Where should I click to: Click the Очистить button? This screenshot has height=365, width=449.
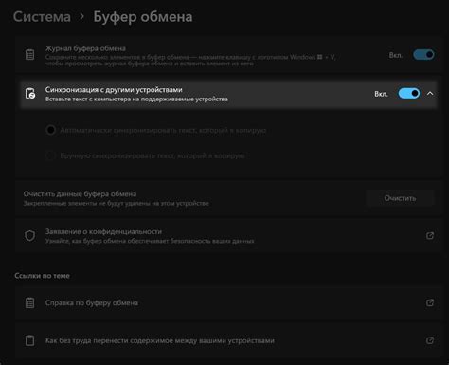pyautogui.click(x=400, y=198)
